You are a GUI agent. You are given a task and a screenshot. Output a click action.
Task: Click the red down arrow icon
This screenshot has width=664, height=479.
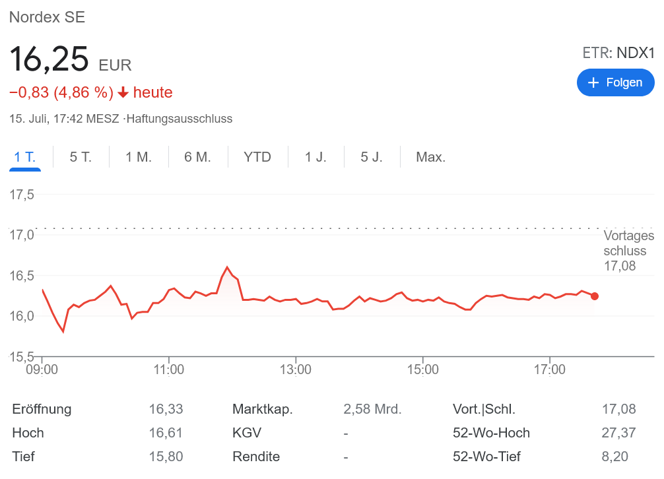(123, 93)
